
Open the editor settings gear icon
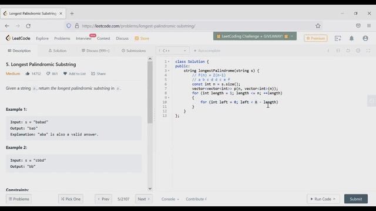click(358, 51)
